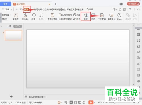This screenshot has height=105, width=142.
Task: Open WordArt (艺术字) gallery
Action: (x=25, y=17)
